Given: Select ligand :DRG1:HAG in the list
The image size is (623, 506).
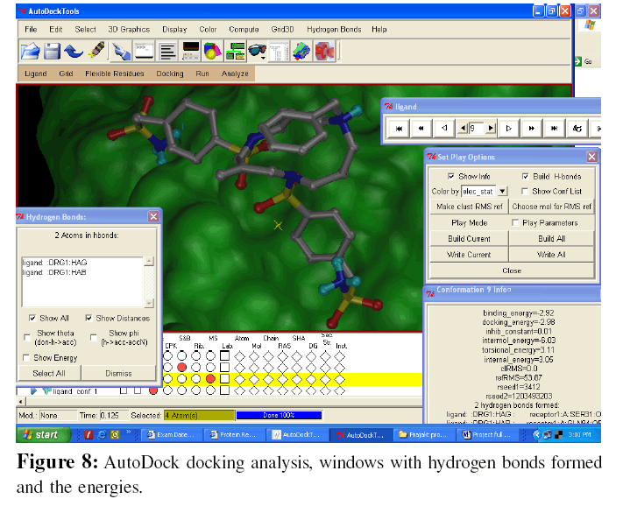Looking at the screenshot, I should pos(56,264).
